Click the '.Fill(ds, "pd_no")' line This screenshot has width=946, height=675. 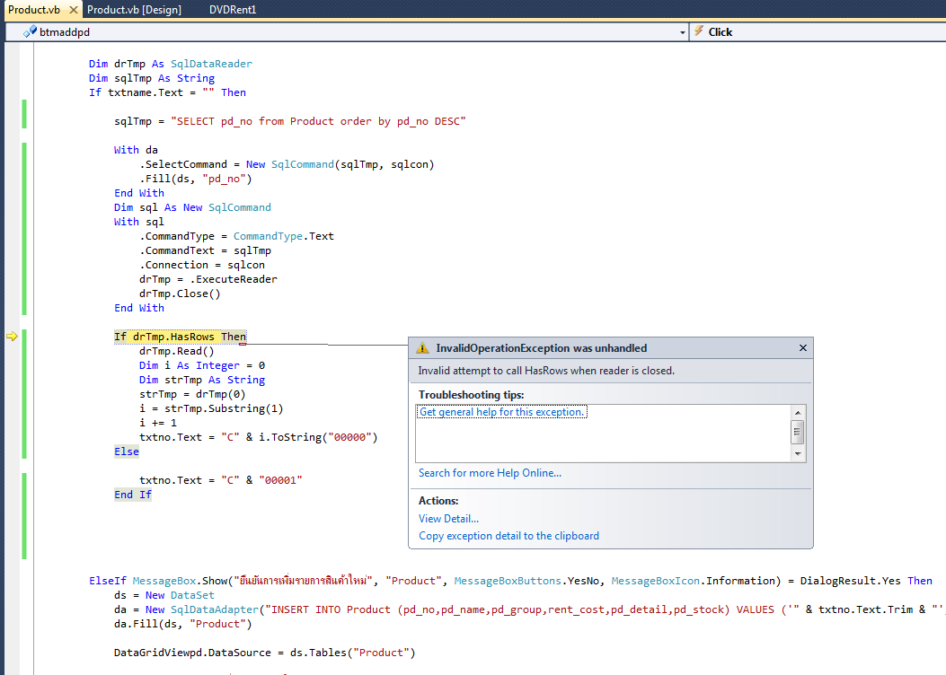196,179
